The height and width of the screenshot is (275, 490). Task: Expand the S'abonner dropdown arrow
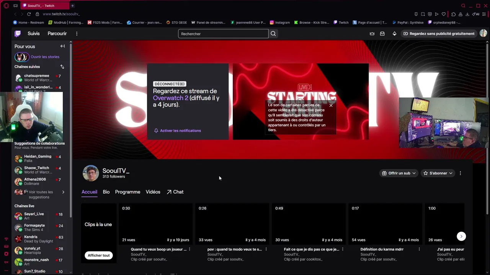tap(451, 173)
